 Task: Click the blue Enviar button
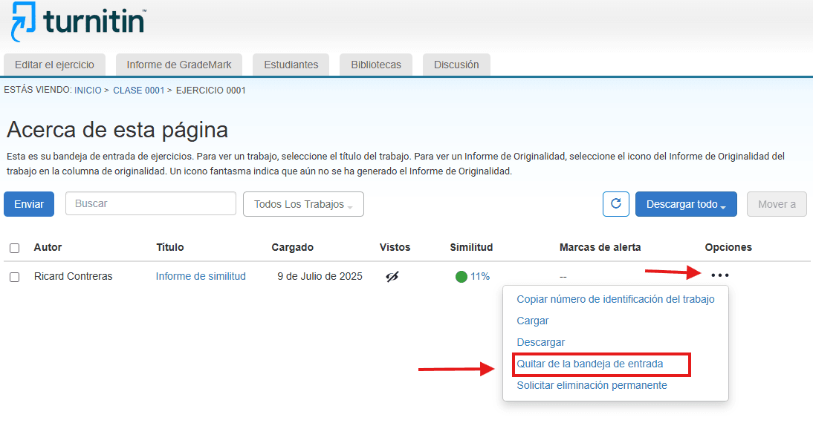(29, 204)
